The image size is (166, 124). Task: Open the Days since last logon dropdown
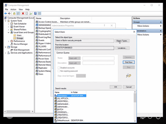pos(81,76)
